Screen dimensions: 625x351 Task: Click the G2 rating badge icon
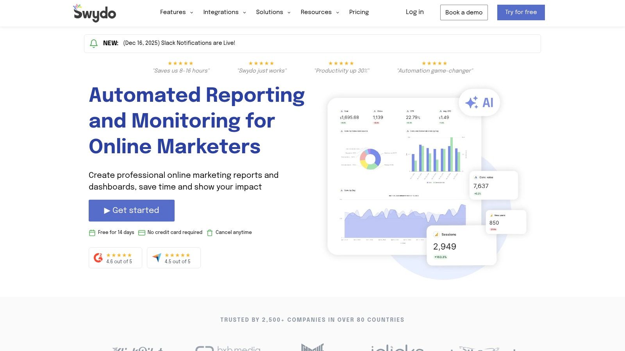click(98, 258)
